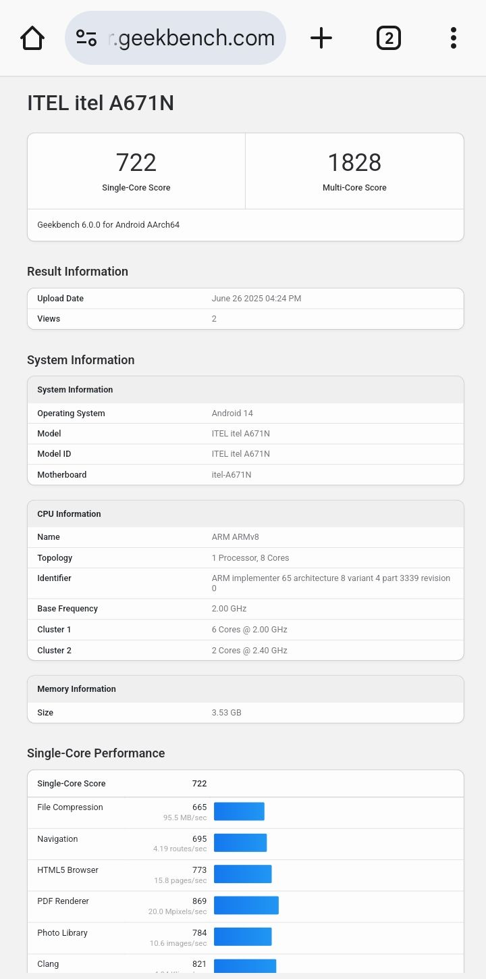Select Photo Library score 784
This screenshot has height=979, width=486.
coord(199,933)
